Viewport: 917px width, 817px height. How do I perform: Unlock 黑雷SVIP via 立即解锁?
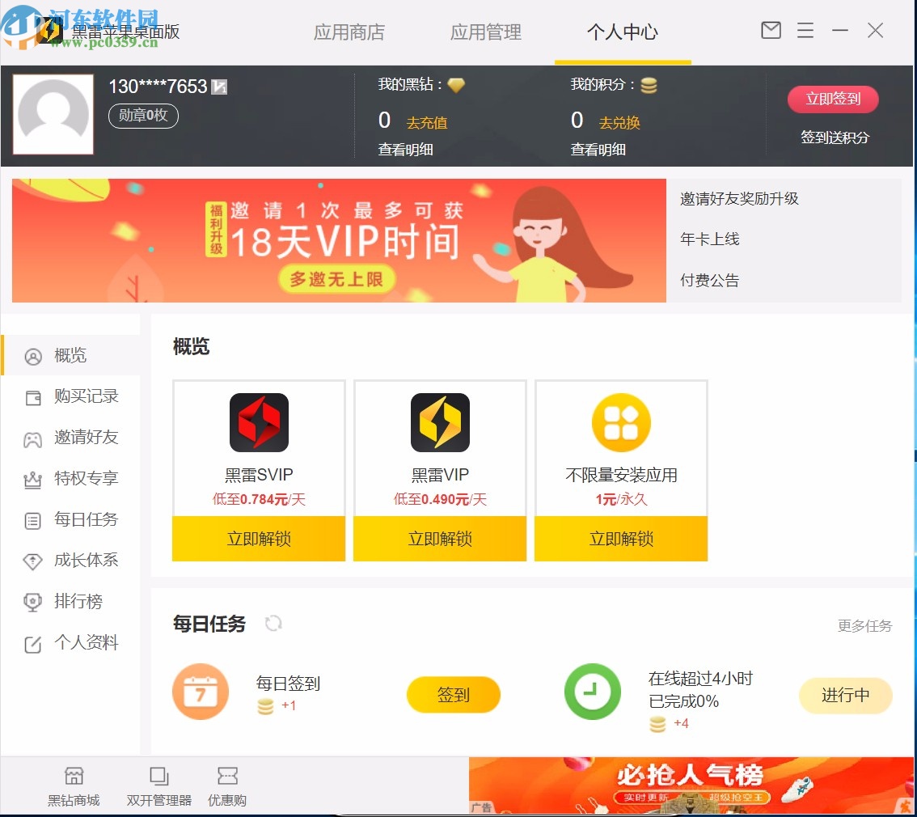click(x=258, y=539)
